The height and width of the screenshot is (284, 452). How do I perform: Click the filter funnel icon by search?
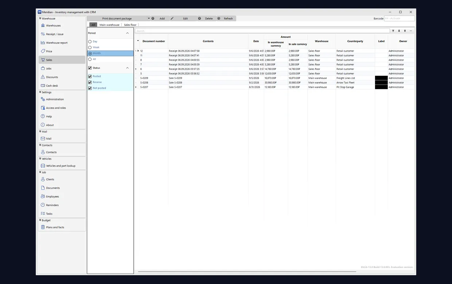tap(393, 31)
